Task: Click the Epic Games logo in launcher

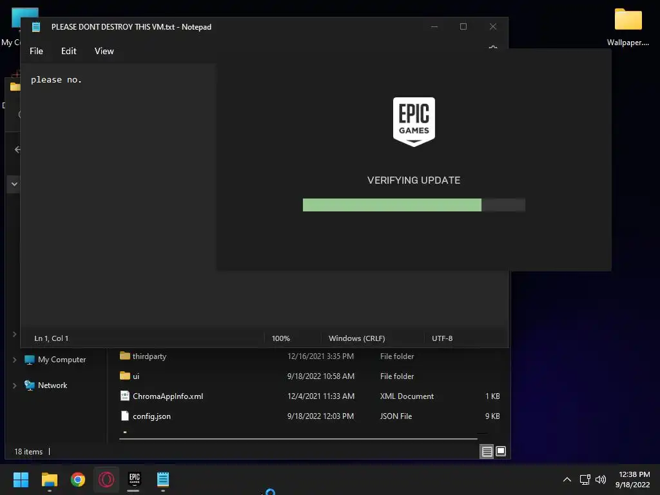Action: (414, 122)
